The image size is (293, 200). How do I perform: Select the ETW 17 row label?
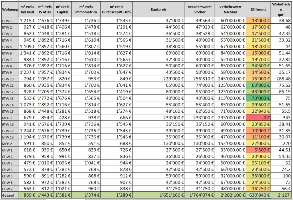(10, 130)
